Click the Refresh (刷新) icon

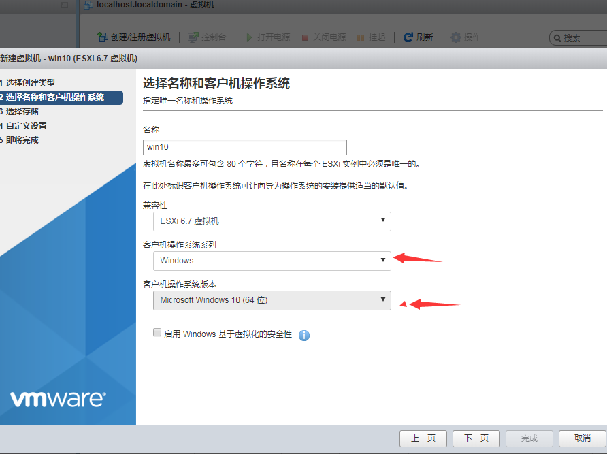408,37
